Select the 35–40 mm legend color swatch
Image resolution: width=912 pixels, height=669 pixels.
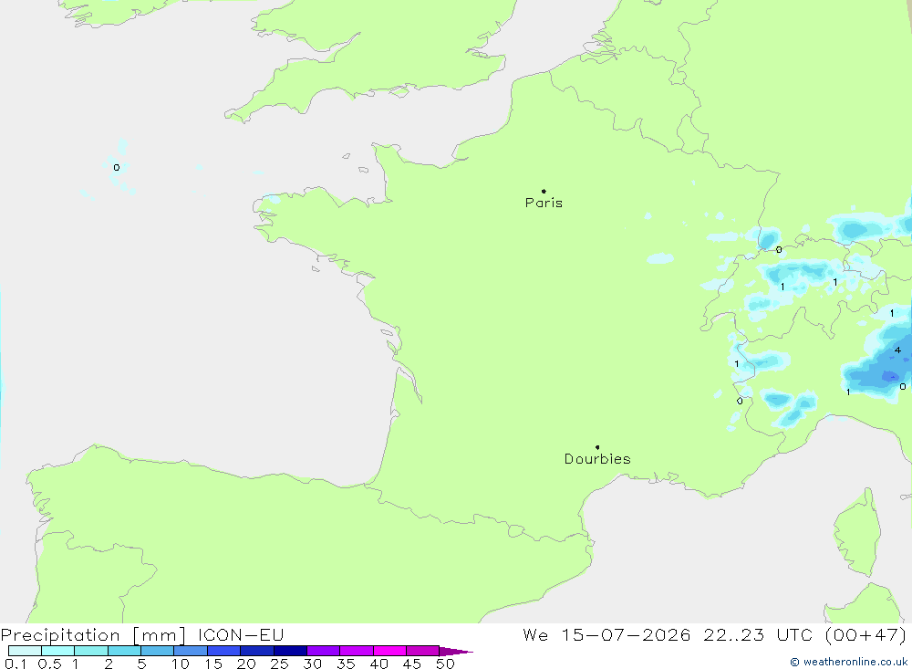pos(357,651)
